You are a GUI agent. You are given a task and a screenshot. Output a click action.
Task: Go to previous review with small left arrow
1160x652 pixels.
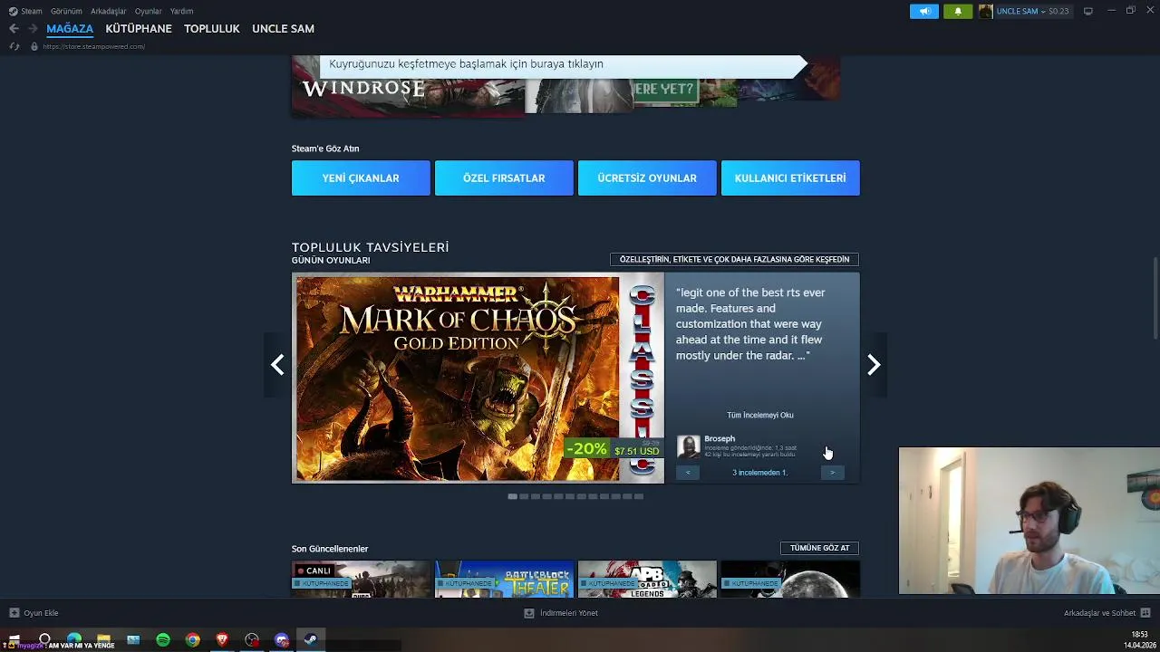[x=688, y=473]
